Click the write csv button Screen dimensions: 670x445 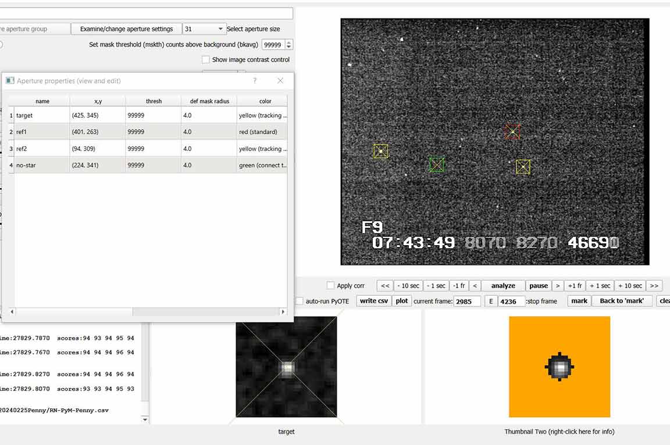374,301
